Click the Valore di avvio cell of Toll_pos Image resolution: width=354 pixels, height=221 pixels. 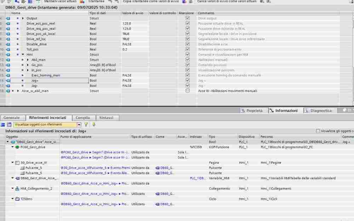pyautogui.click(x=135, y=50)
